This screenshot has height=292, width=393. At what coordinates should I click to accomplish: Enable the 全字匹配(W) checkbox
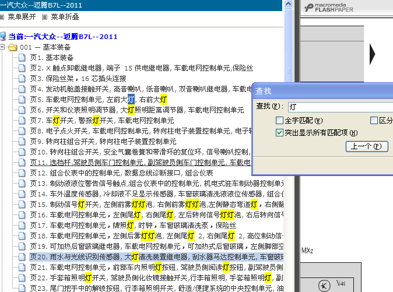[279, 121]
